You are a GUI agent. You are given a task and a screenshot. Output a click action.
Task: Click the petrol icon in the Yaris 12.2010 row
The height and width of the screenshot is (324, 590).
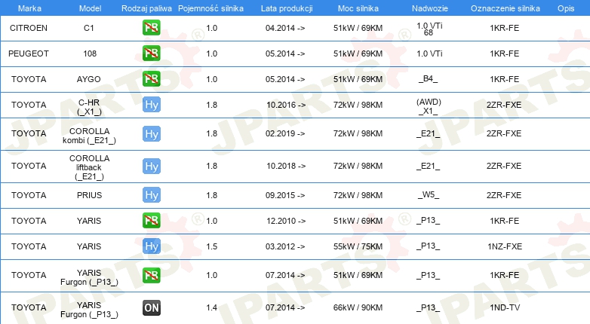pyautogui.click(x=151, y=221)
